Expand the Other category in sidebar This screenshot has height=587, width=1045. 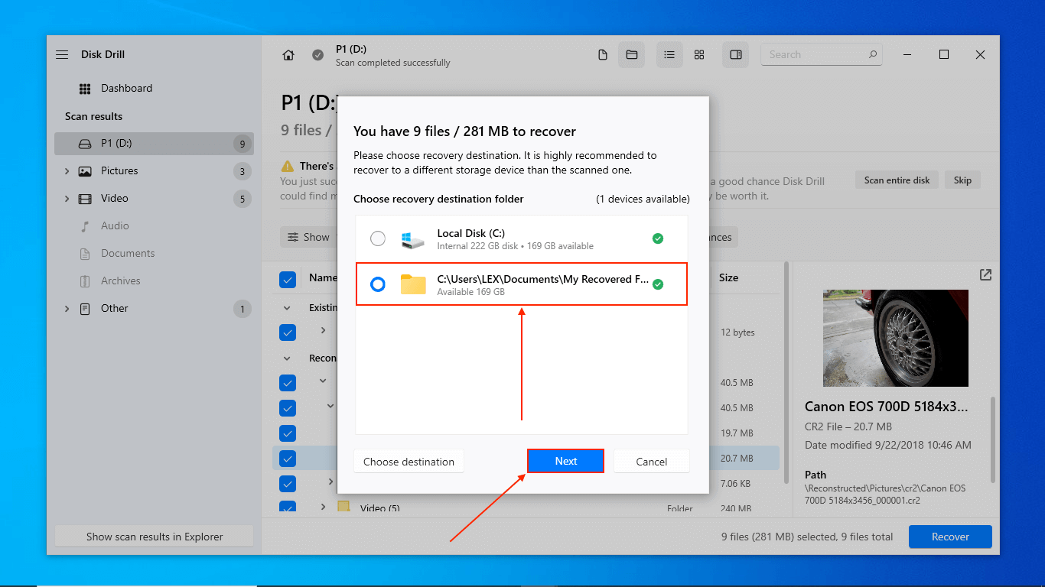click(x=67, y=309)
